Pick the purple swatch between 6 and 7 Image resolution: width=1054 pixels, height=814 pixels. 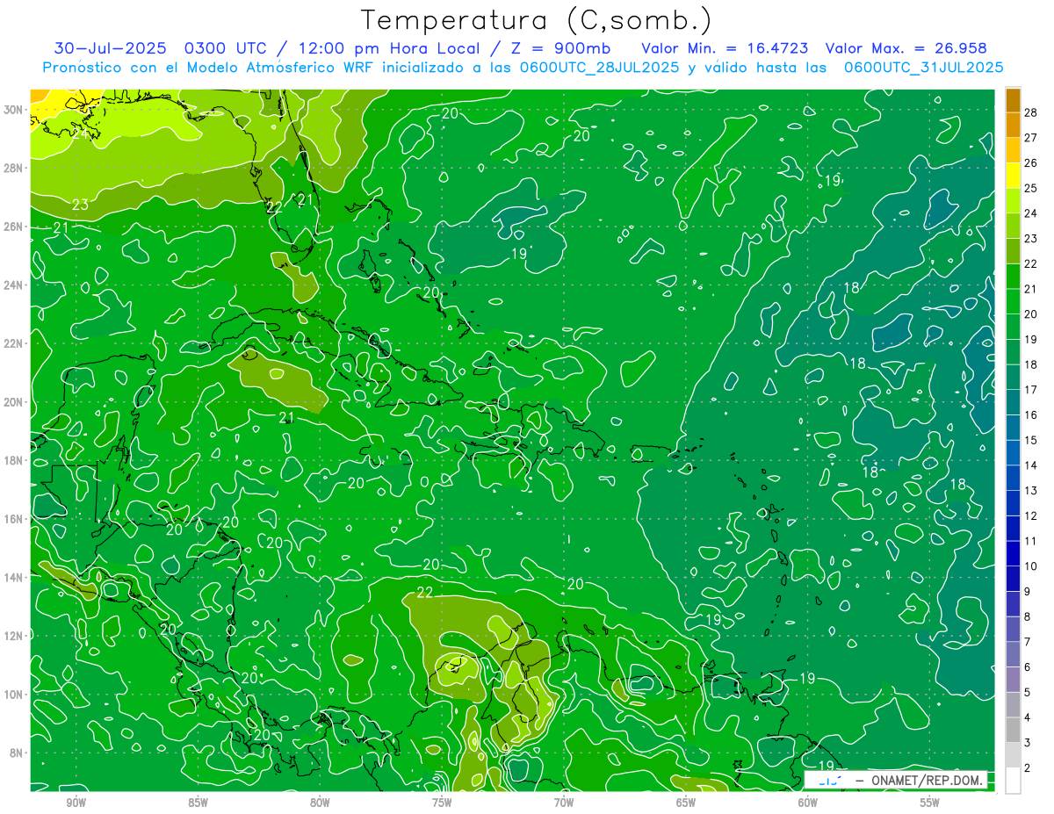click(x=1013, y=655)
